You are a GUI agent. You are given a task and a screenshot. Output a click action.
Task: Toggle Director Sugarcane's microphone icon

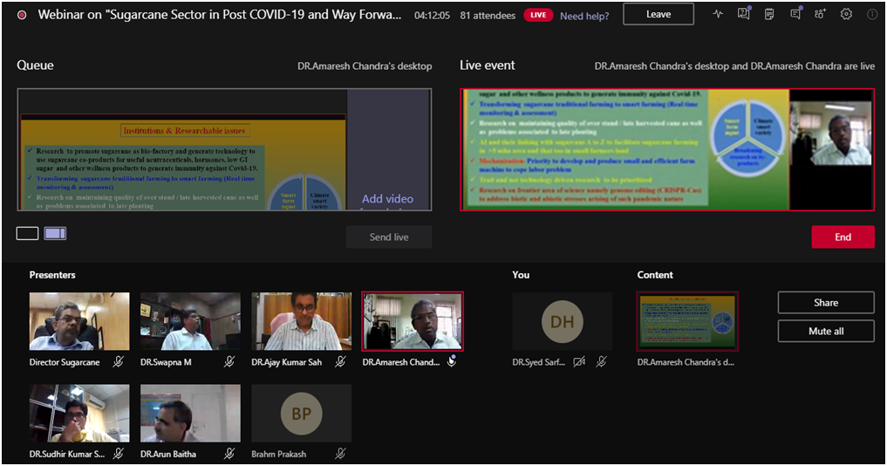(119, 361)
